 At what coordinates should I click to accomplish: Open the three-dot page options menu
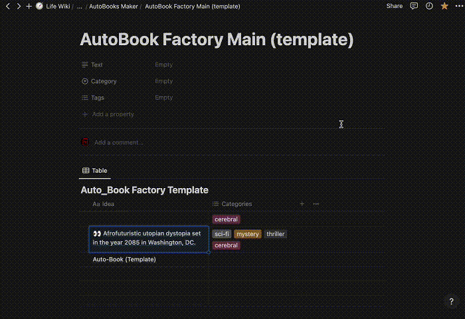(458, 6)
